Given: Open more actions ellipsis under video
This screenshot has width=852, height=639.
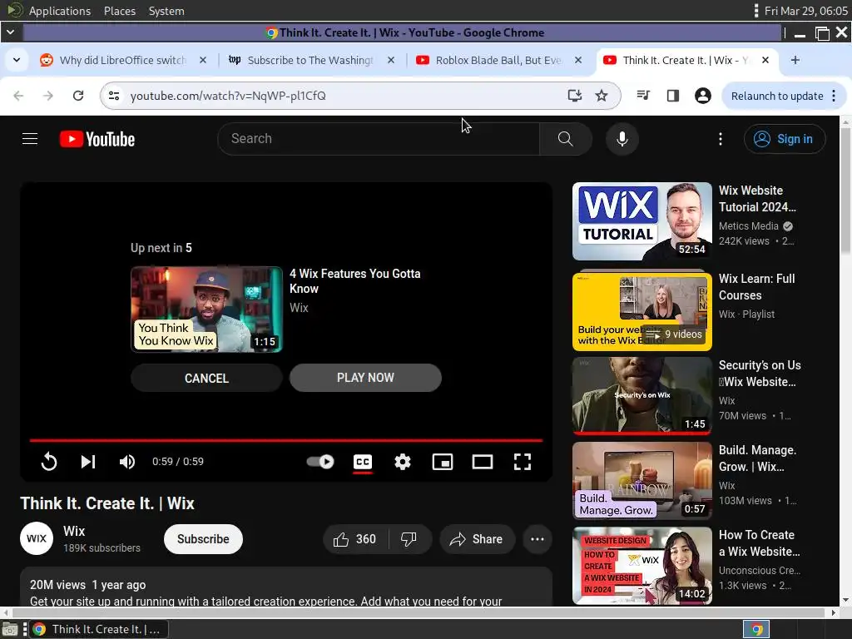Looking at the screenshot, I should pyautogui.click(x=537, y=539).
